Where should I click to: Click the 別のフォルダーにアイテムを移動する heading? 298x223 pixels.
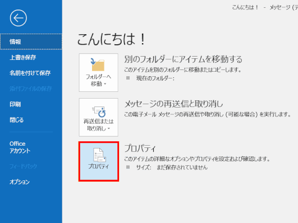tap(183, 59)
